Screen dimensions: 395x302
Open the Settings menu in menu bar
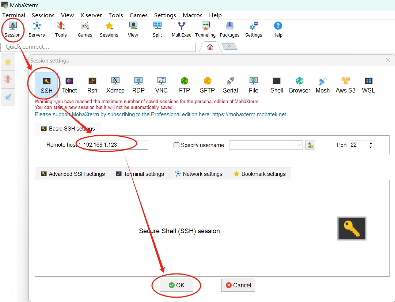tap(165, 15)
